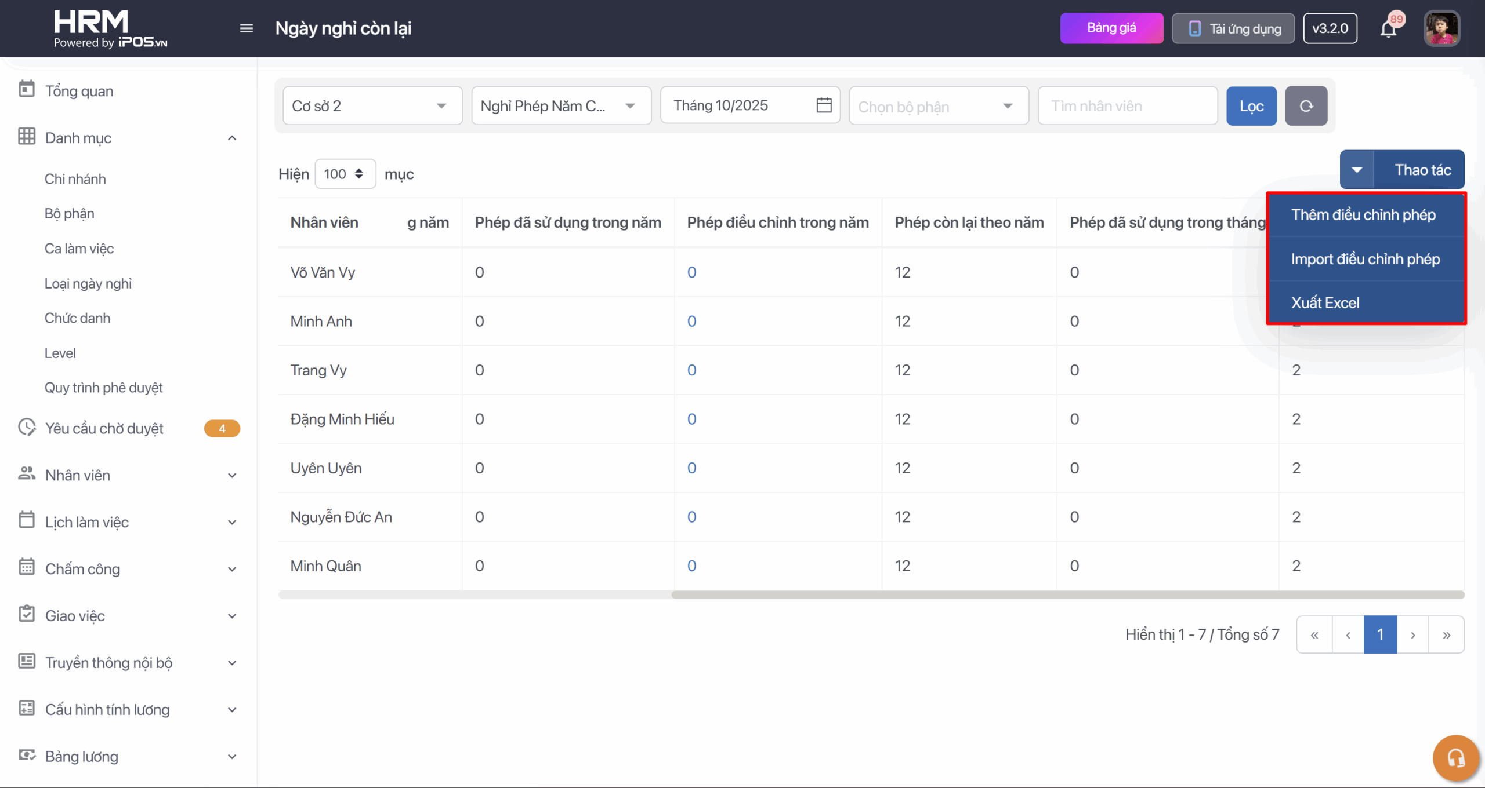Click the Tải ứng dụng phone button
The height and width of the screenshot is (788, 1485).
coord(1233,28)
